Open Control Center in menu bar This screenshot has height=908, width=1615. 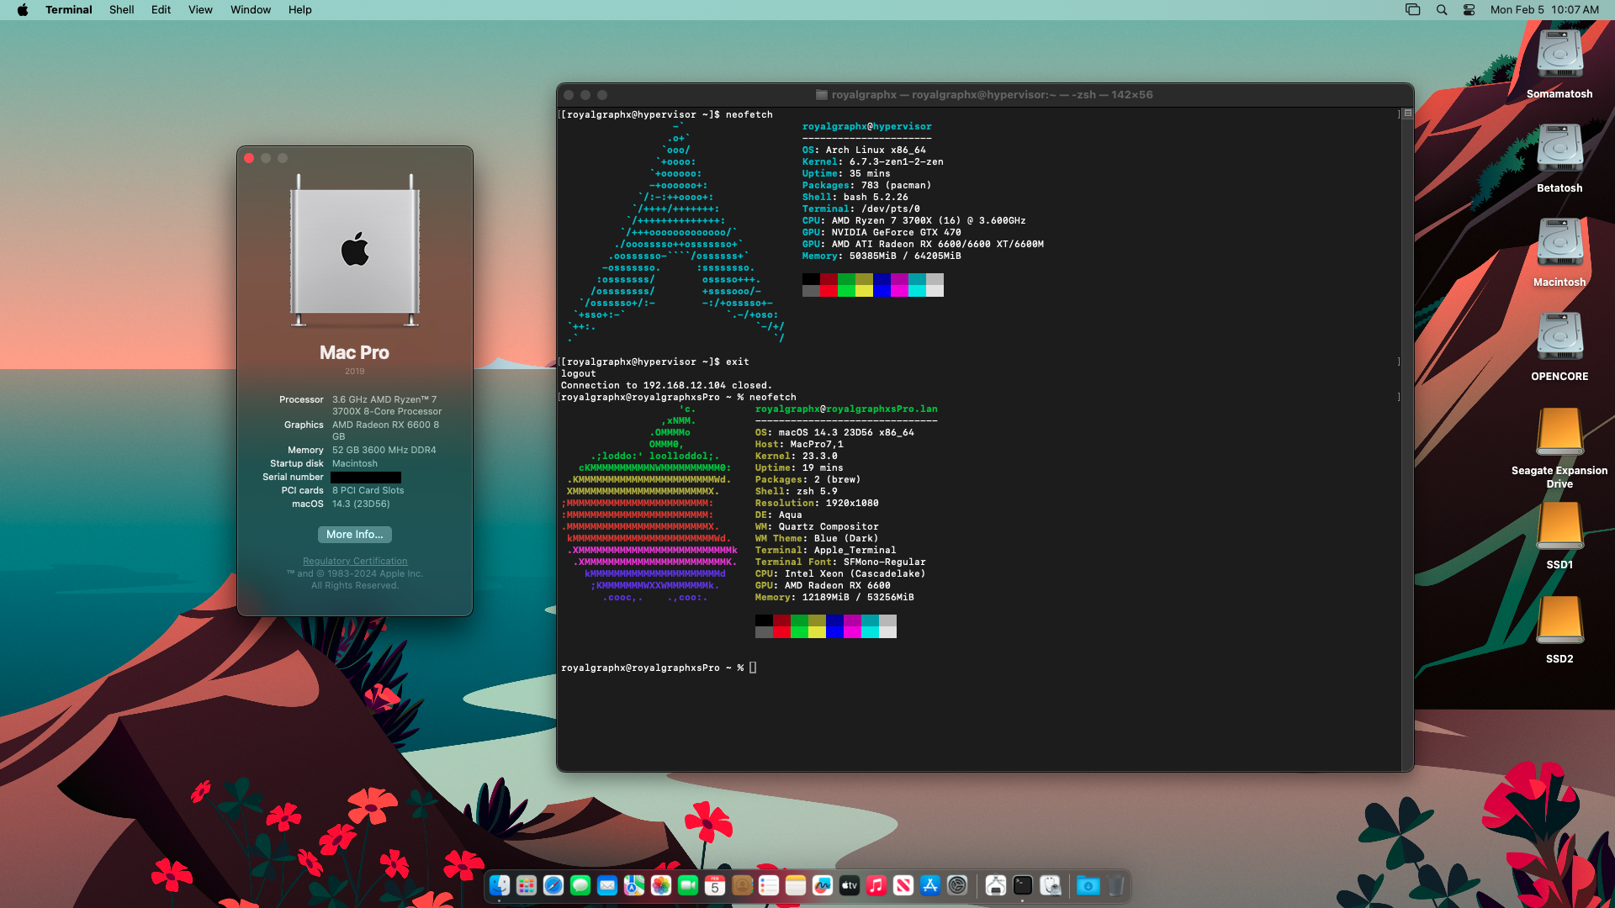(x=1469, y=10)
